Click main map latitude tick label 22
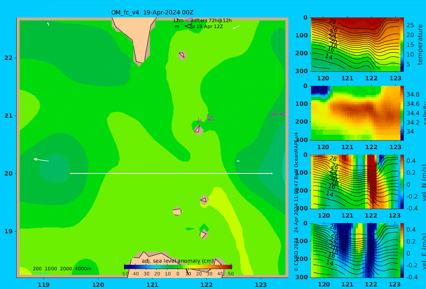Image resolution: width=426 pixels, height=289 pixels. 9,58
